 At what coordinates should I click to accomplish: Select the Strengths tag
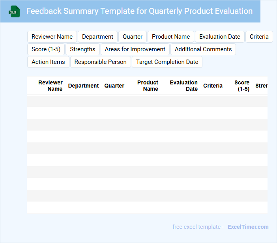point(82,49)
